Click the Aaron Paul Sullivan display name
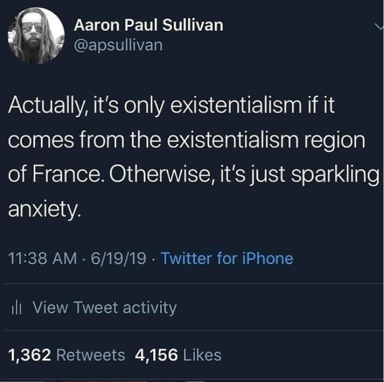Viewport: 384px width, 382px height. (x=149, y=25)
